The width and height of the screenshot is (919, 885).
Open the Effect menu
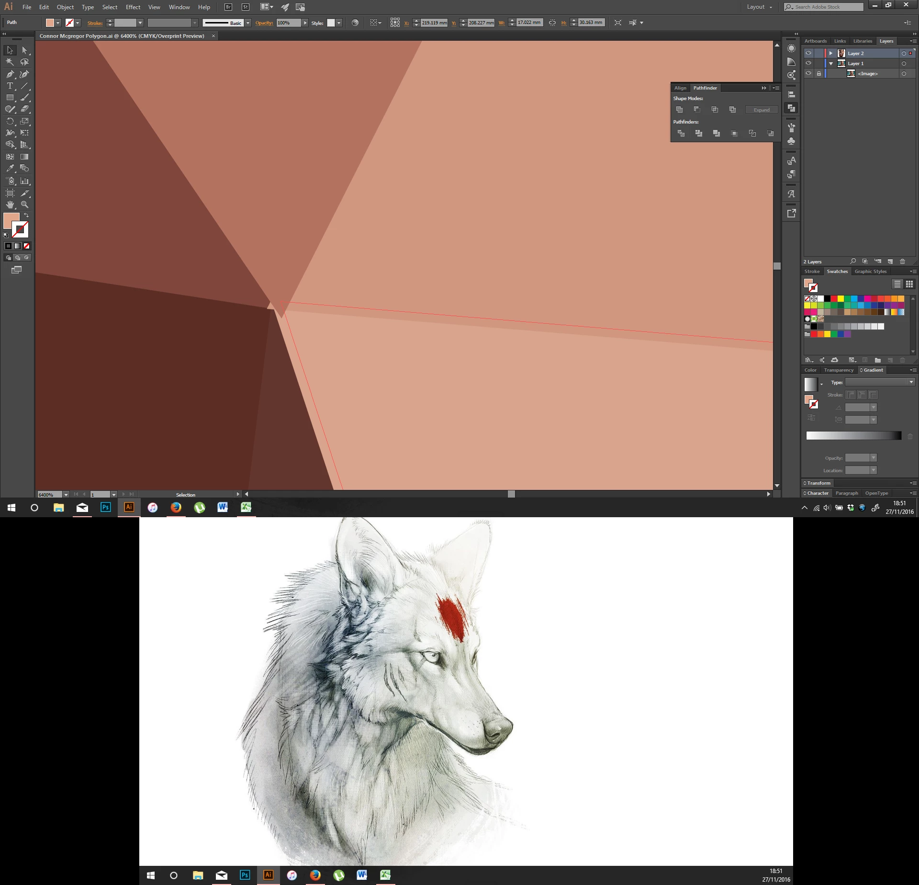tap(133, 7)
